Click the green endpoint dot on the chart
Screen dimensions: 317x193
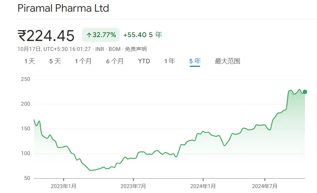click(305, 92)
